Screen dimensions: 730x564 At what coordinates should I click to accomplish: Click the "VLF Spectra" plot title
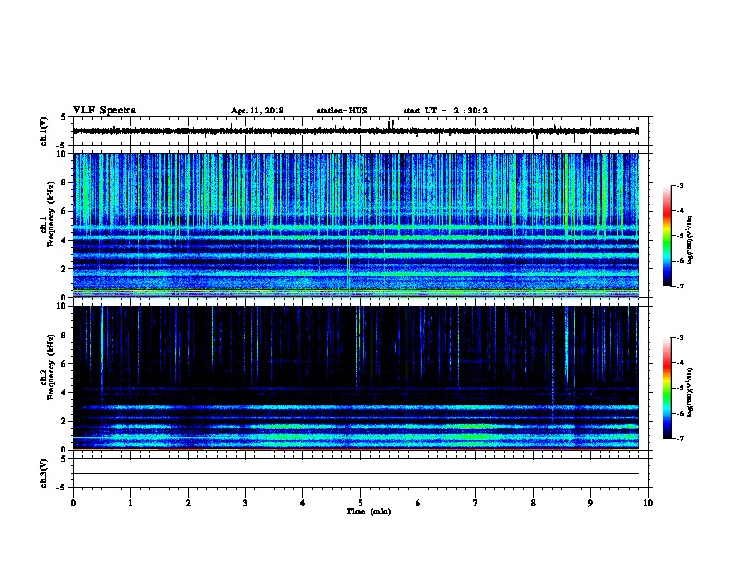pos(104,111)
